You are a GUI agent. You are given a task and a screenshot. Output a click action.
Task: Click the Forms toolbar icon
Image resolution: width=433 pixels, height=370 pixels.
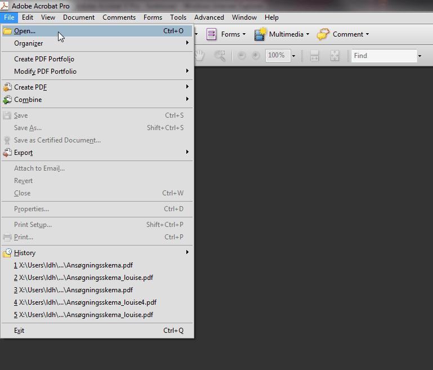pyautogui.click(x=211, y=34)
